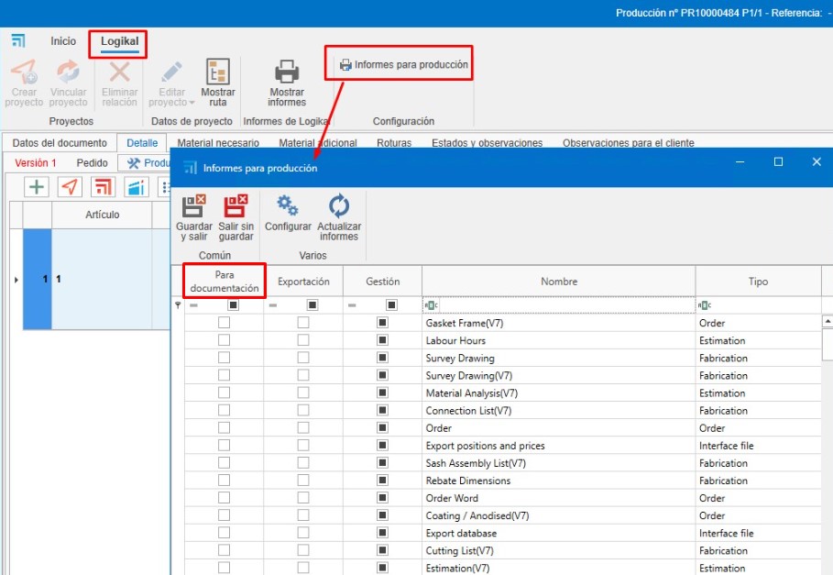Click the Tipo column filter text icon

pyautogui.click(x=705, y=305)
